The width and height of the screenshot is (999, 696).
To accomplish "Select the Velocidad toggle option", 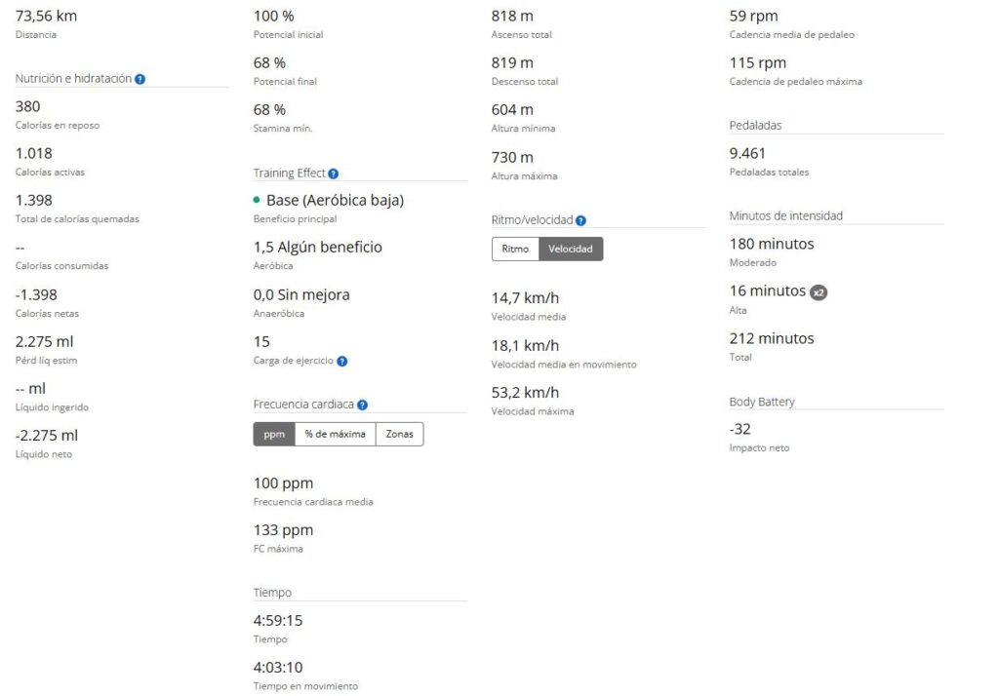I will coord(571,249).
